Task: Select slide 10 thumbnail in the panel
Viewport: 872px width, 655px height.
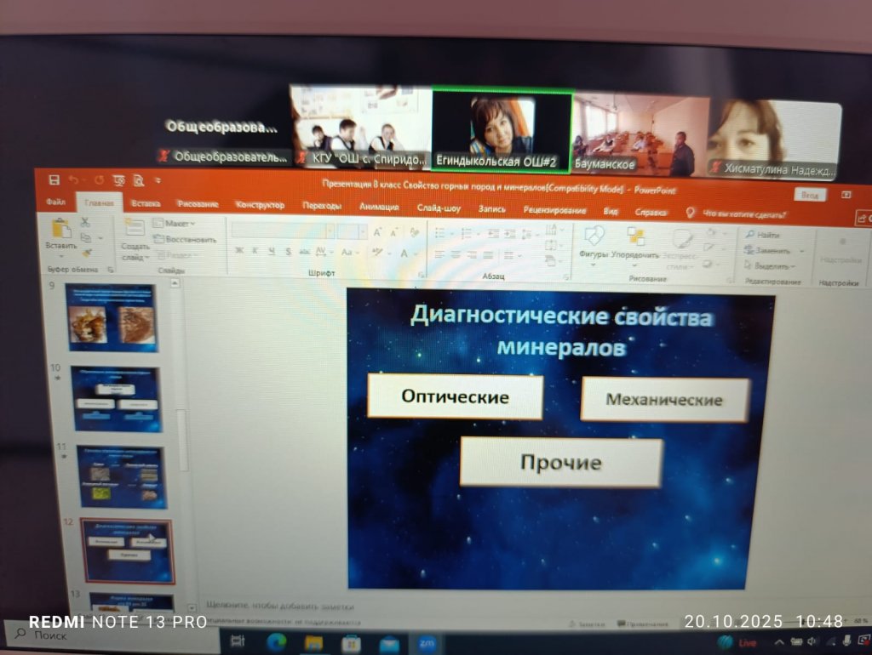Action: tap(115, 399)
